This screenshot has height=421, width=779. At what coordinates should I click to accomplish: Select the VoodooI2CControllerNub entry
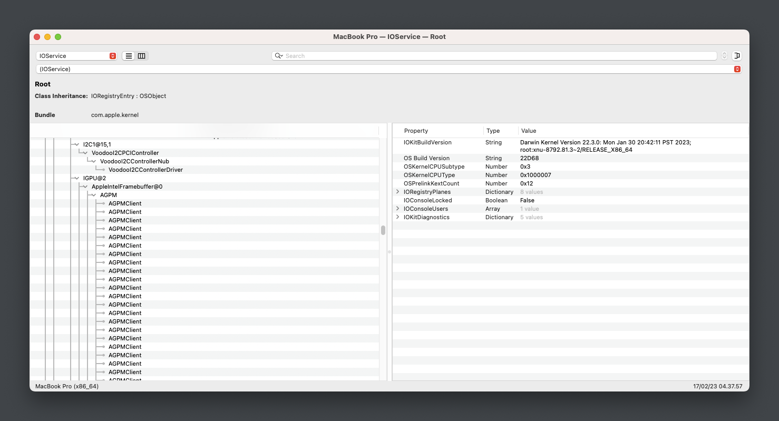pos(134,161)
